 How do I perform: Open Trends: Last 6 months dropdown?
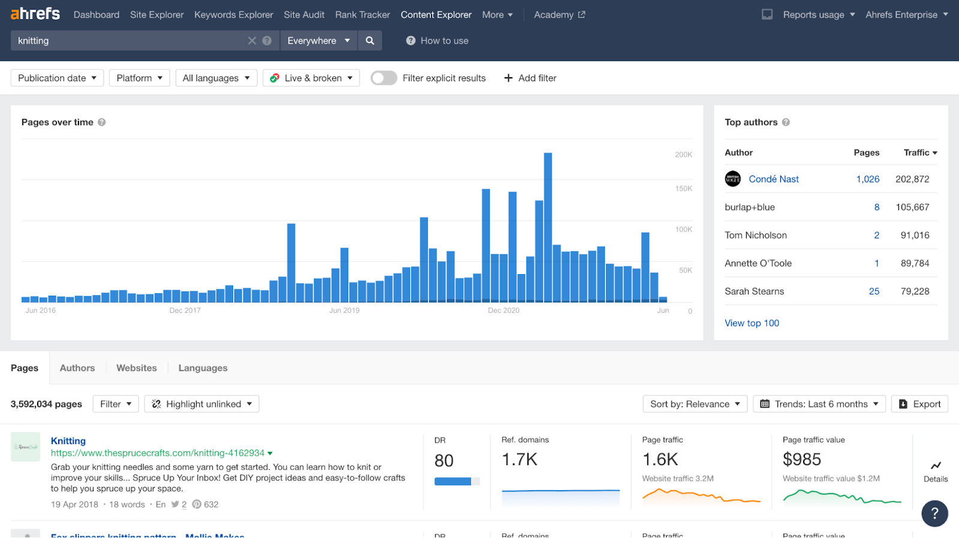pos(819,404)
